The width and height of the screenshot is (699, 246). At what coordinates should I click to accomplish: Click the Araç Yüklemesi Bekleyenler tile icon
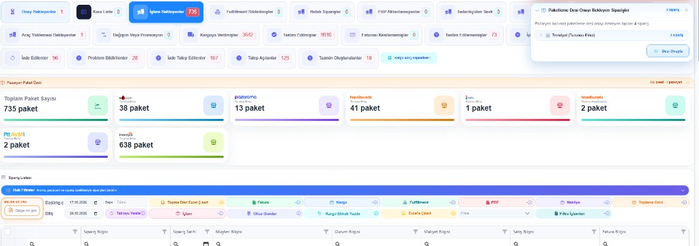pyautogui.click(x=13, y=35)
